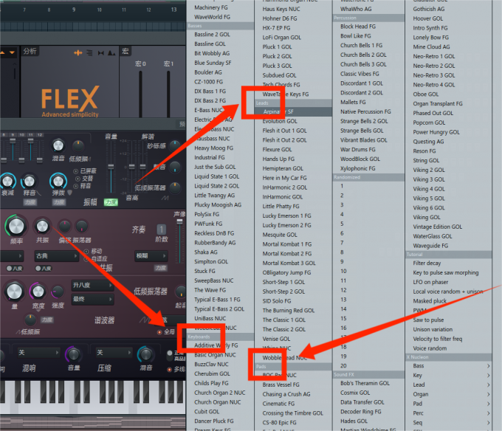The image size is (502, 431).
Task: Click the 压缩 混音 mix knob
Action: [145, 354]
